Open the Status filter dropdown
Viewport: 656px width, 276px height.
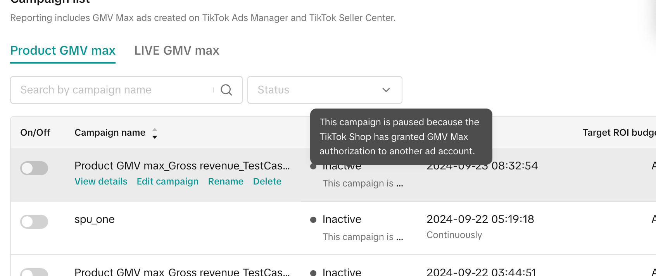(x=325, y=90)
